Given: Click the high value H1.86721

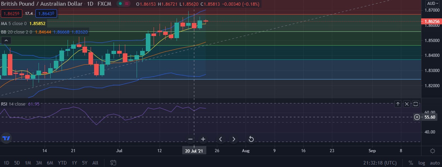Looking at the screenshot, I should [x=167, y=4].
